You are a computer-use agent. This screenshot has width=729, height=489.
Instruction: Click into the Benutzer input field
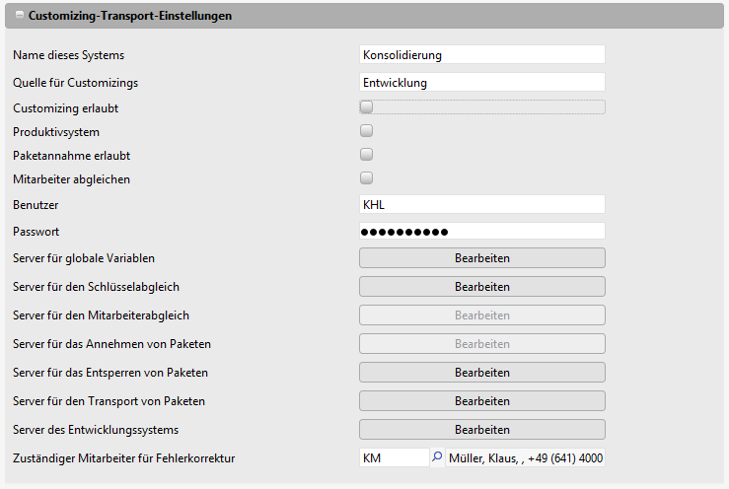click(481, 204)
